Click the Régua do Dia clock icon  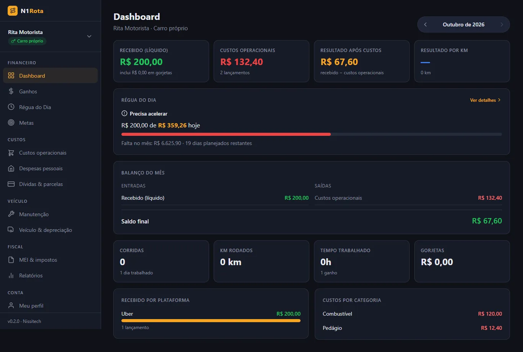(11, 107)
